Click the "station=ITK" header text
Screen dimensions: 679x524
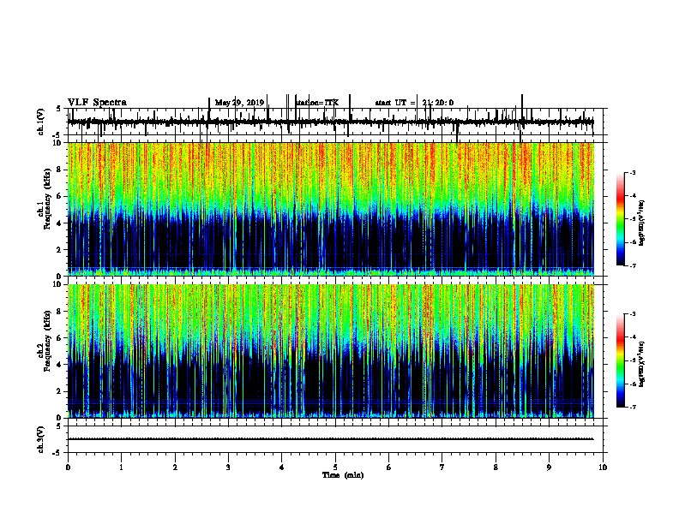point(317,103)
